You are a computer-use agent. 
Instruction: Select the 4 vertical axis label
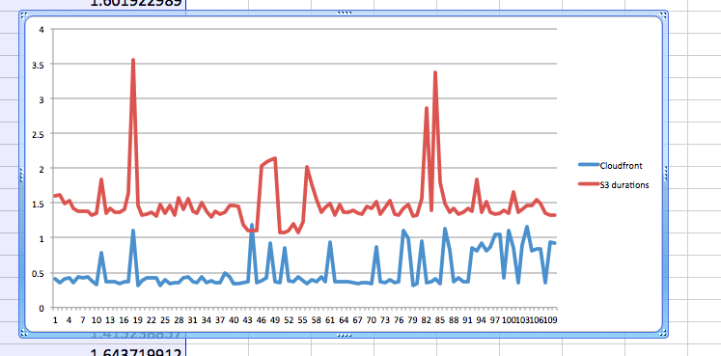[42, 29]
